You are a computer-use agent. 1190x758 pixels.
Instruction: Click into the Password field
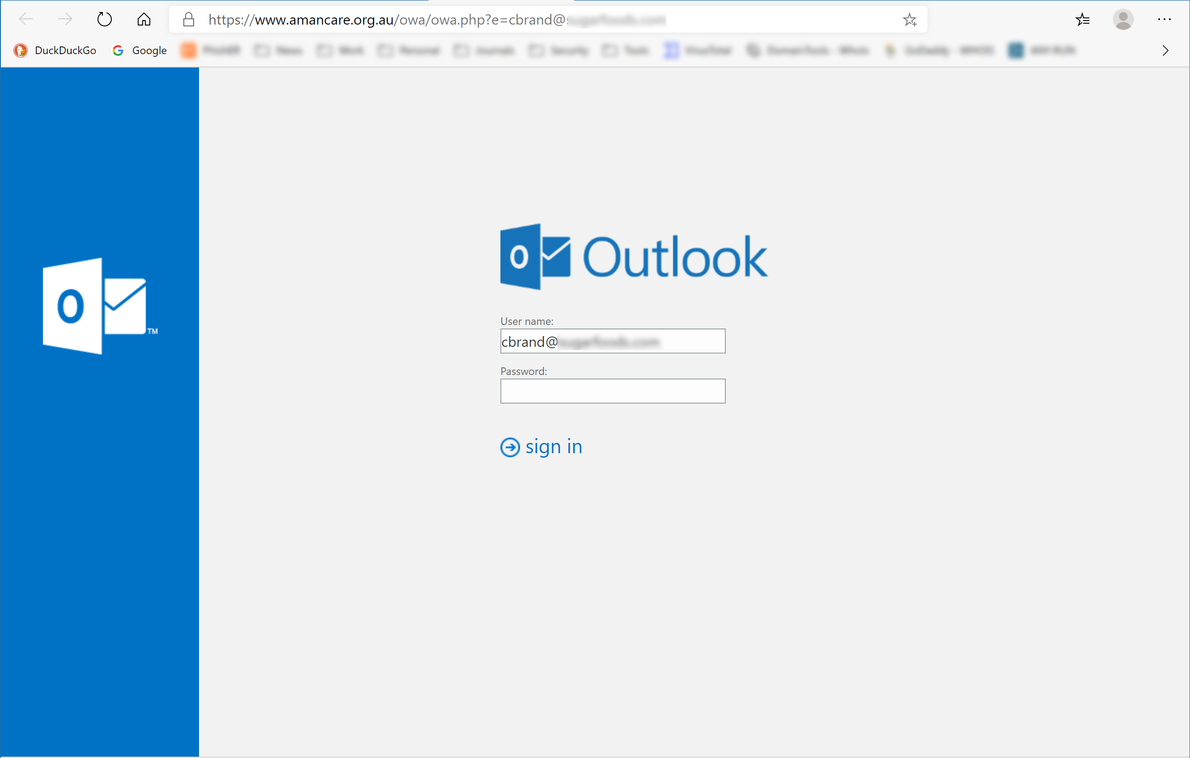(x=613, y=391)
